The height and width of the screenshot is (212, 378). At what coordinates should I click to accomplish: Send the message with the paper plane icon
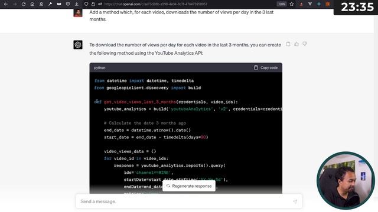pos(295,201)
